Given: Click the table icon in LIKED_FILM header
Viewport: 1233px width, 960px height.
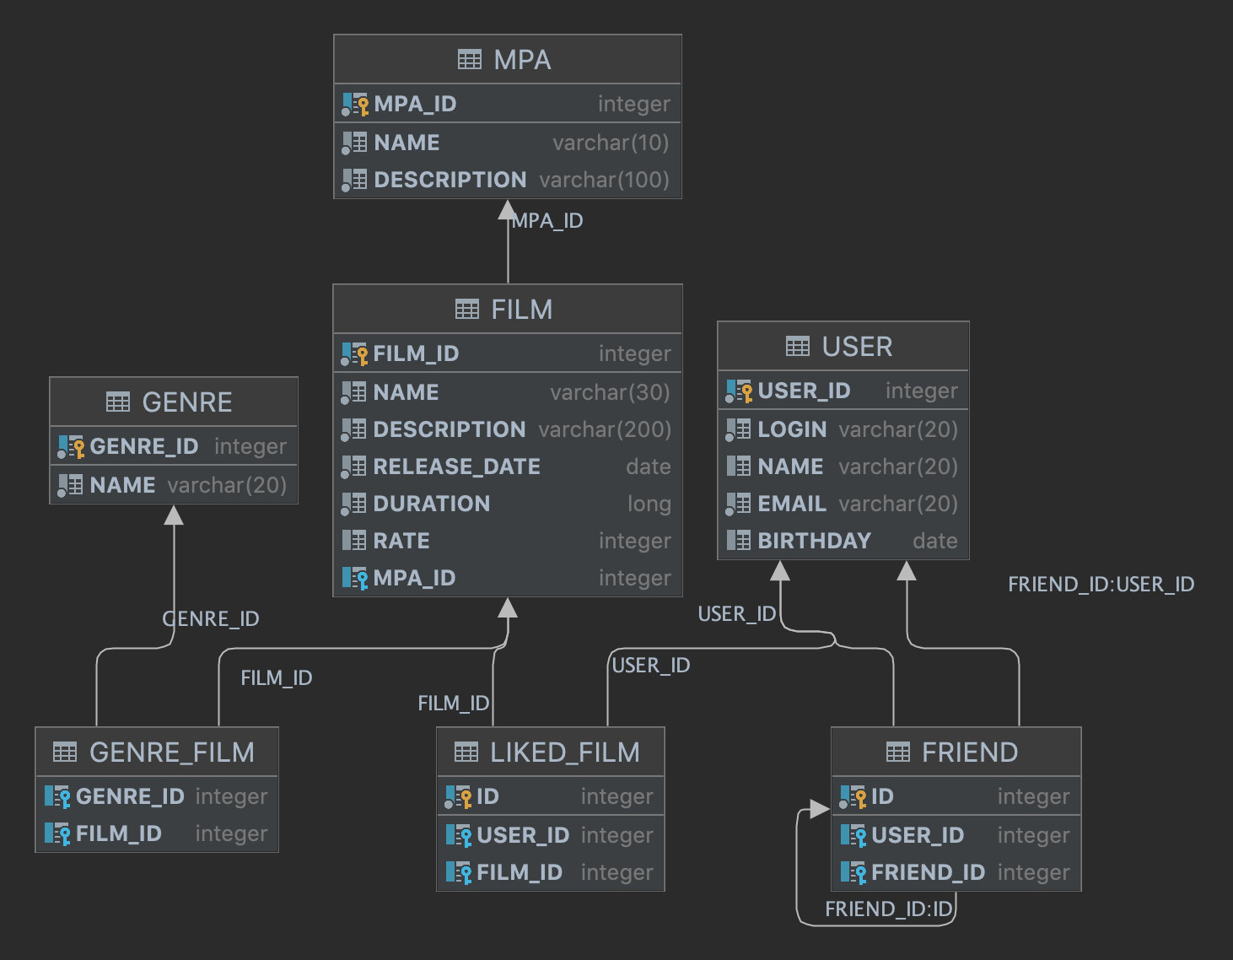Looking at the screenshot, I should (x=466, y=752).
